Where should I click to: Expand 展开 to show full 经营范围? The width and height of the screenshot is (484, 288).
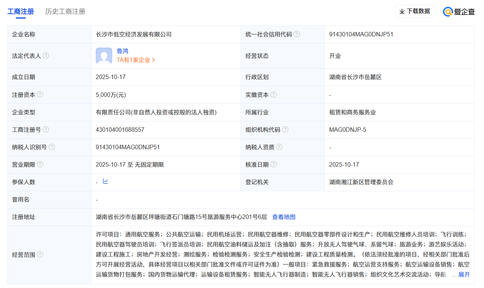(464, 275)
